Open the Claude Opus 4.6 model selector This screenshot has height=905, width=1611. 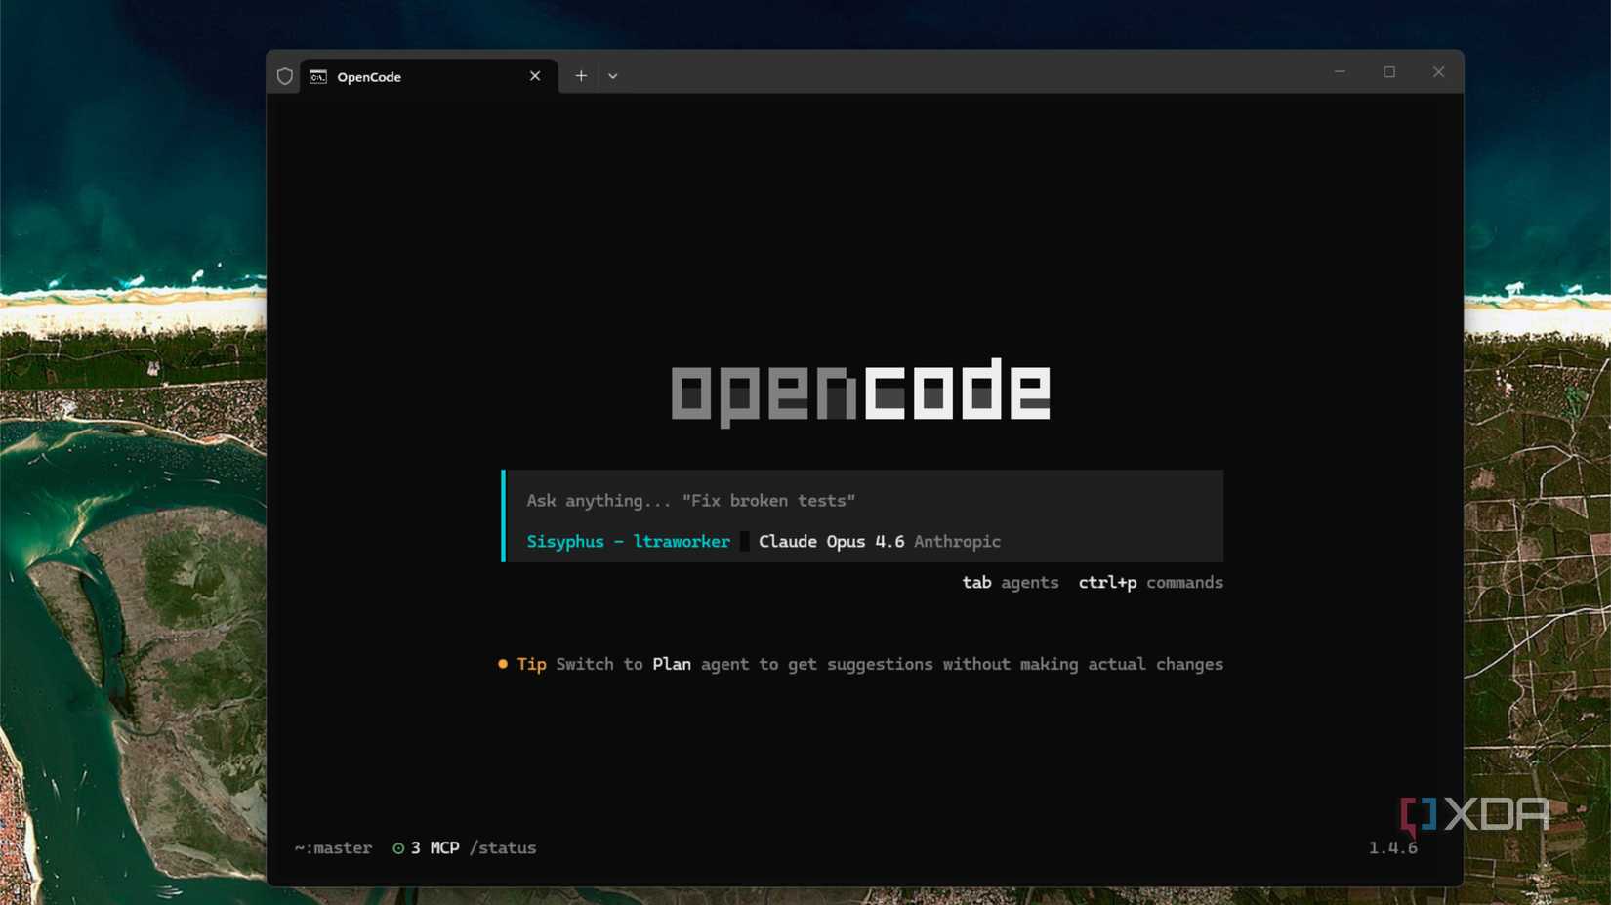831,541
